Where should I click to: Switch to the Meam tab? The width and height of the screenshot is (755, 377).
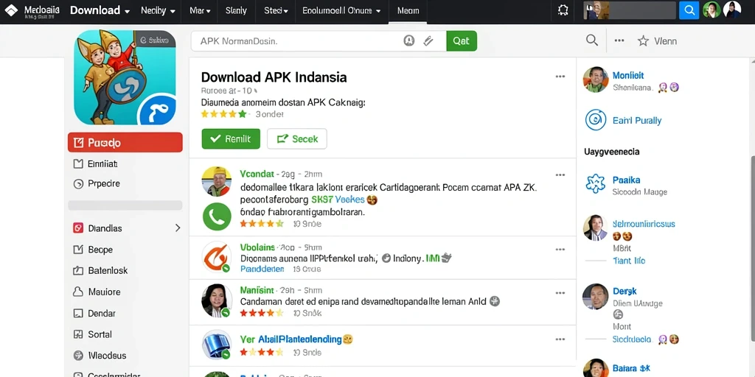(x=408, y=10)
